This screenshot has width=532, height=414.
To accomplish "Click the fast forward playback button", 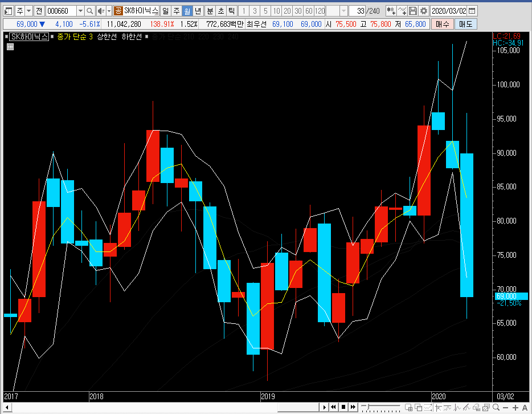I will click(x=353, y=407).
